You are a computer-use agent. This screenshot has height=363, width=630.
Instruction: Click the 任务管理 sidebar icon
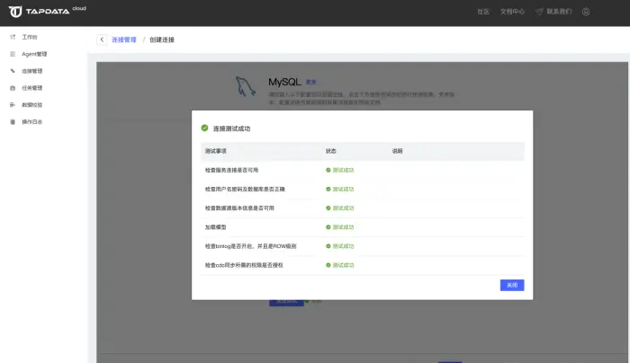coord(12,88)
